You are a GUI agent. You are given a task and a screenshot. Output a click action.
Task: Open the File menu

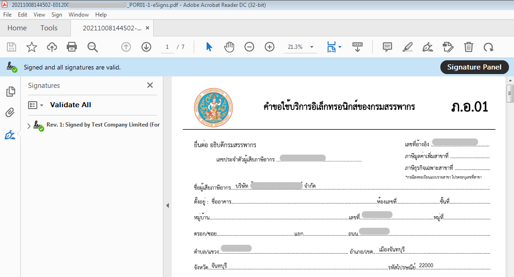[7, 15]
